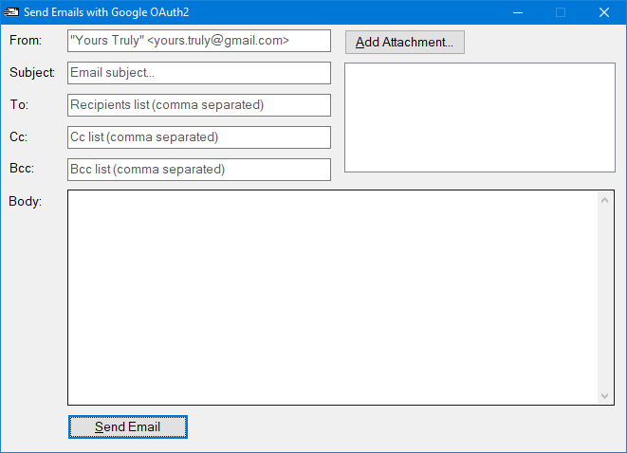Click inside the Body text area
Viewport: 627px width, 453px height.
[332, 297]
